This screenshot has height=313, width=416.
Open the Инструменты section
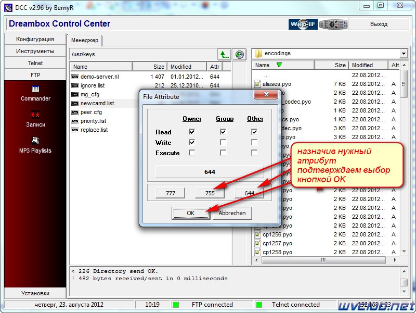coord(35,51)
